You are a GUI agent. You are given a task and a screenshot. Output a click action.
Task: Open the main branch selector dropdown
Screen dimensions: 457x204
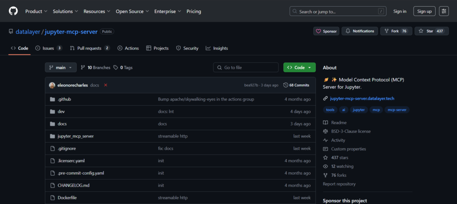click(61, 68)
